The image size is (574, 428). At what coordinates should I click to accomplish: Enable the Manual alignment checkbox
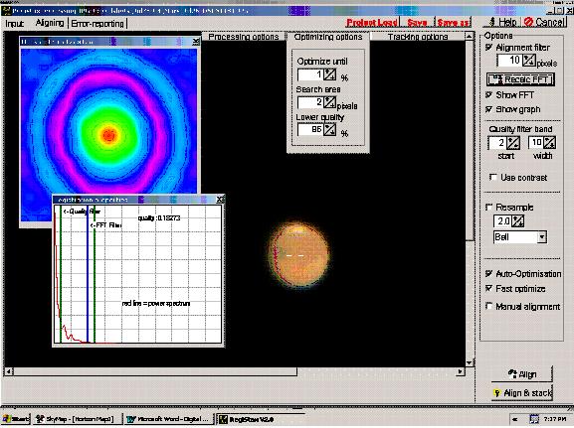click(x=488, y=306)
